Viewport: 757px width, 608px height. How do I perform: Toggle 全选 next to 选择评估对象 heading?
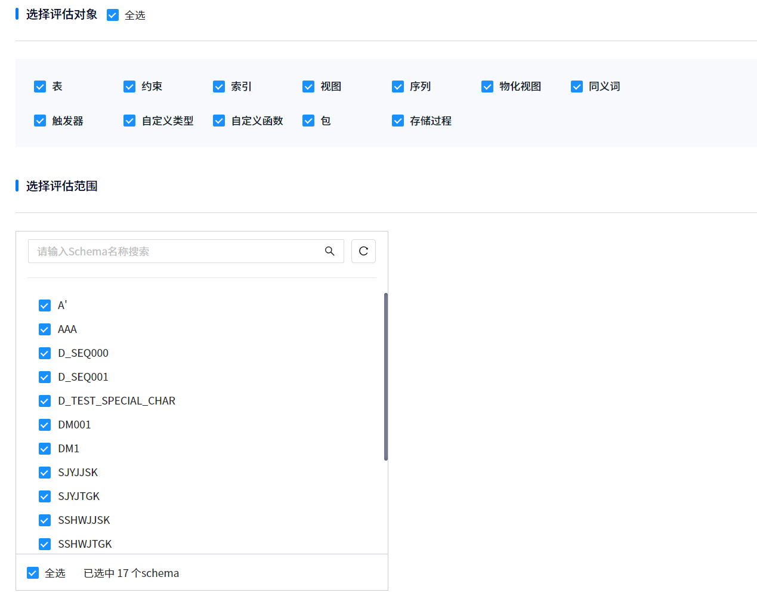pos(113,15)
